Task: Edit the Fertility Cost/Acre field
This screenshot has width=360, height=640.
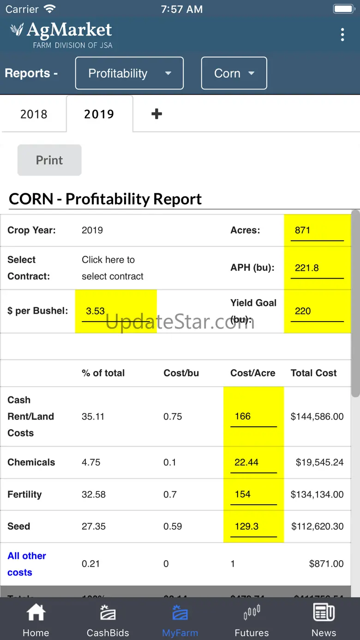Action: click(x=253, y=494)
